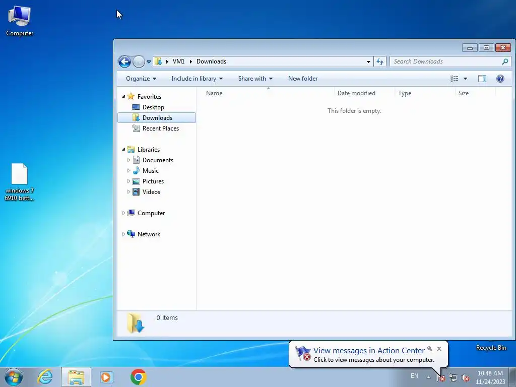The width and height of the screenshot is (516, 387).
Task: Select Downloads in the address path
Action: 211,61
